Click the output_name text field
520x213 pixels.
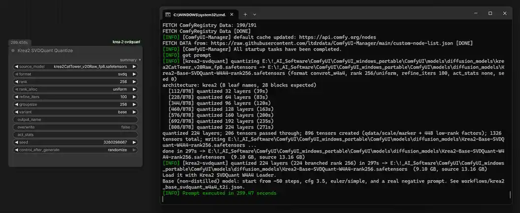(75, 120)
